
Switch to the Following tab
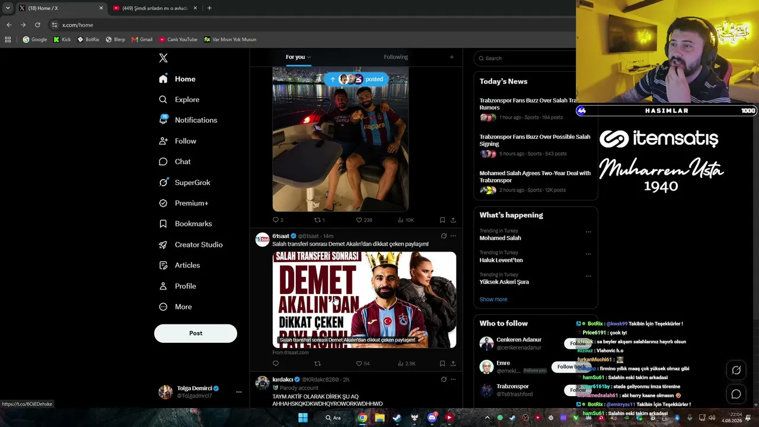tap(396, 57)
